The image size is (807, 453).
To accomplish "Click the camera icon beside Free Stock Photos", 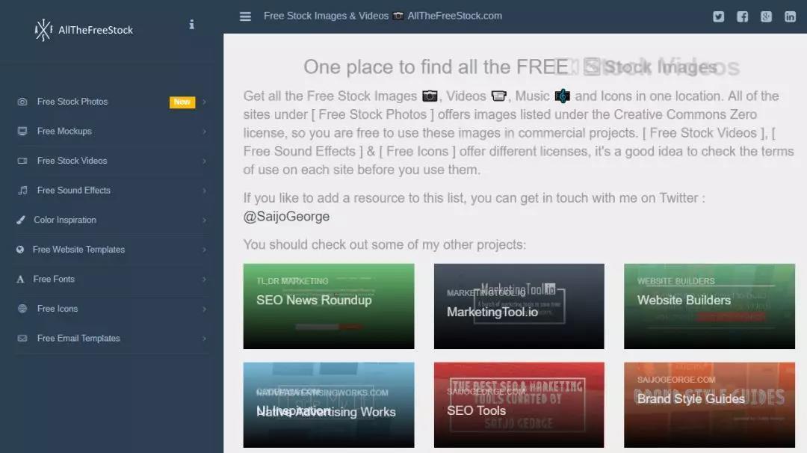I will pos(22,102).
